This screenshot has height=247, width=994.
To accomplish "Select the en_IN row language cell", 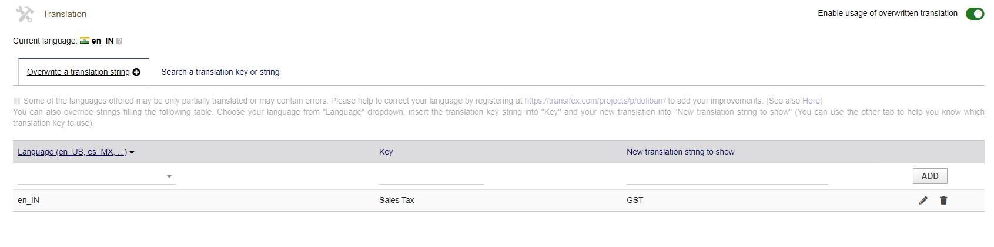I will pos(28,200).
